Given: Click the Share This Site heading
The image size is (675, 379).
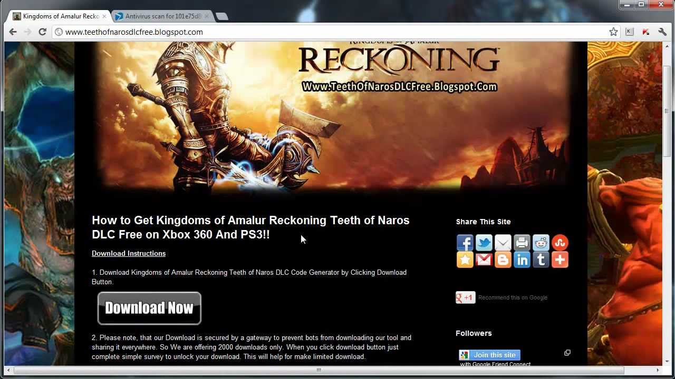Looking at the screenshot, I should pyautogui.click(x=483, y=222).
